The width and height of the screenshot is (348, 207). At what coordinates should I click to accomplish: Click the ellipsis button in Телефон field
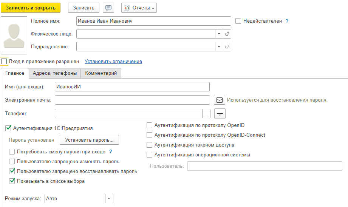(206, 113)
